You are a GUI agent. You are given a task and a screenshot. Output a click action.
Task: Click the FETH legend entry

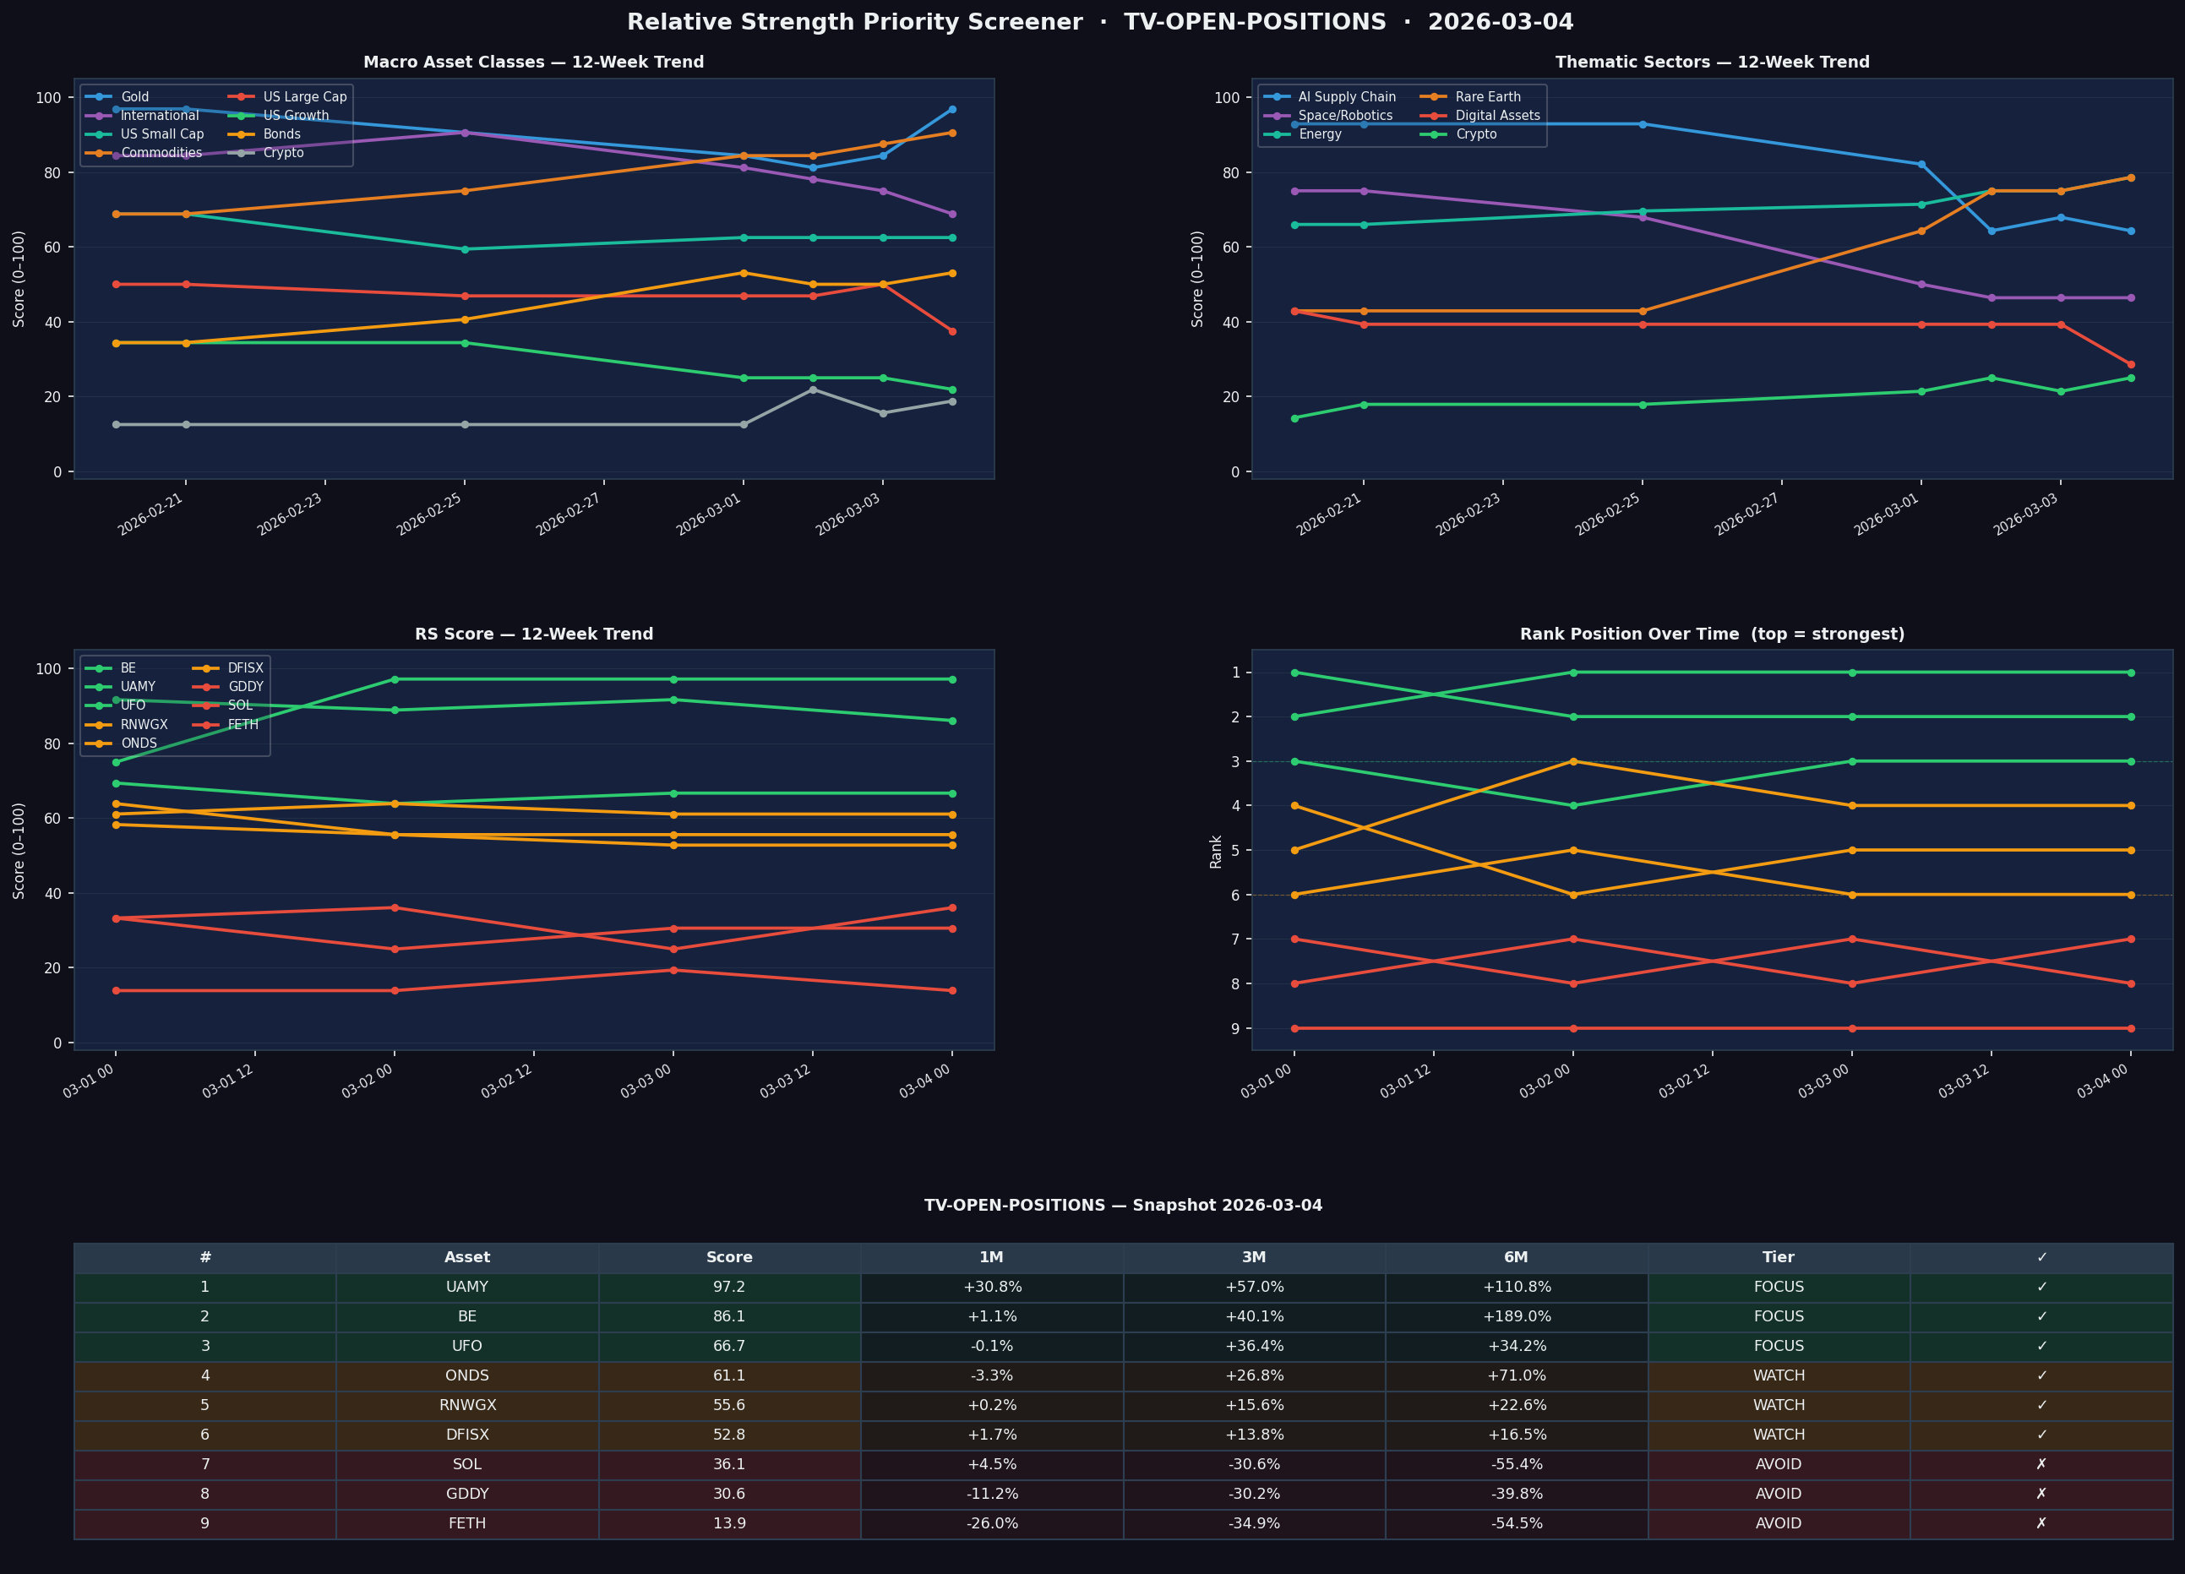point(242,724)
